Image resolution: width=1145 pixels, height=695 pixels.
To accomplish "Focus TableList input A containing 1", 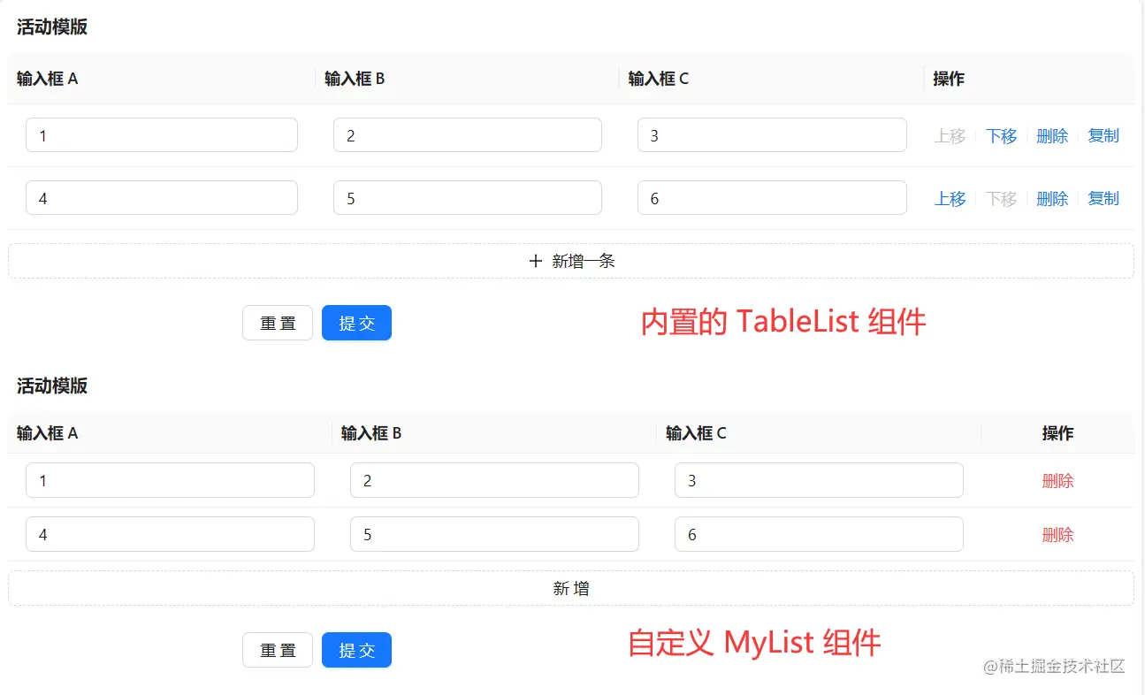I will (x=162, y=135).
